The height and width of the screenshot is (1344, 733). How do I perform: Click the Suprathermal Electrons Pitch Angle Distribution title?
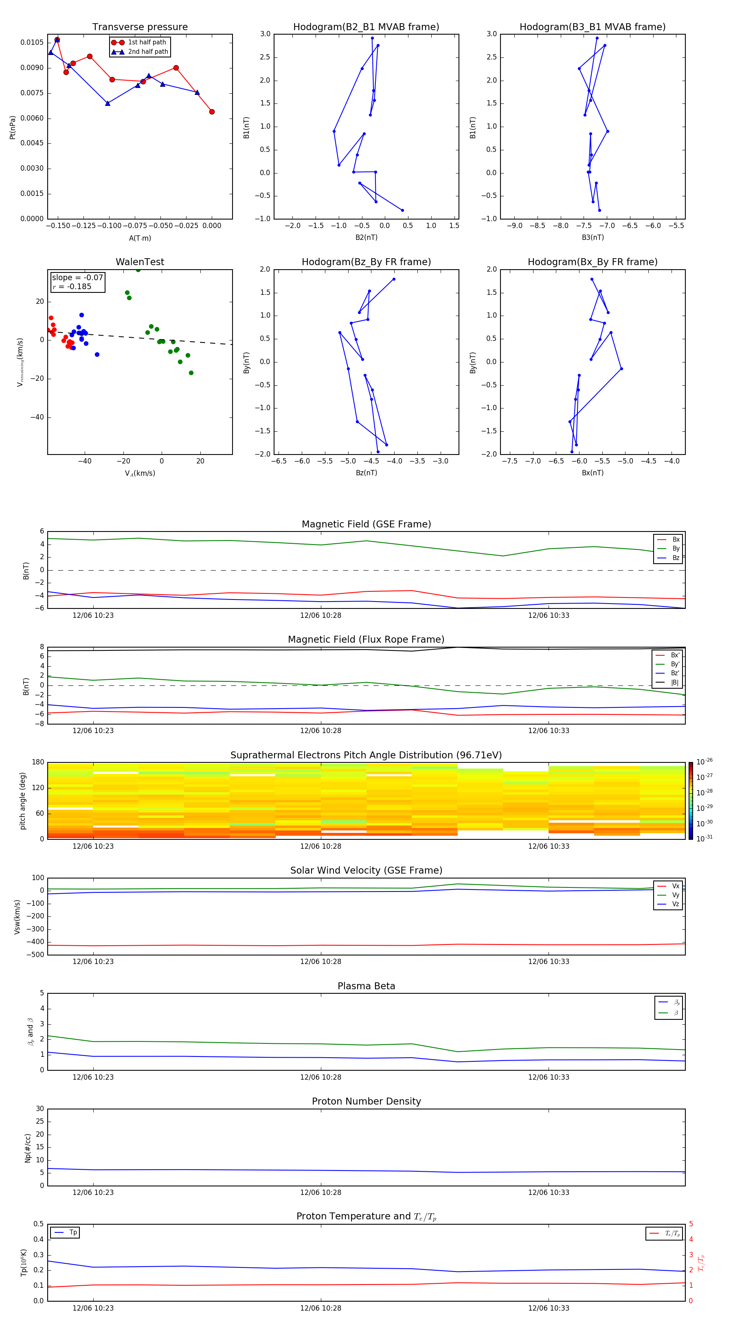[x=366, y=755]
